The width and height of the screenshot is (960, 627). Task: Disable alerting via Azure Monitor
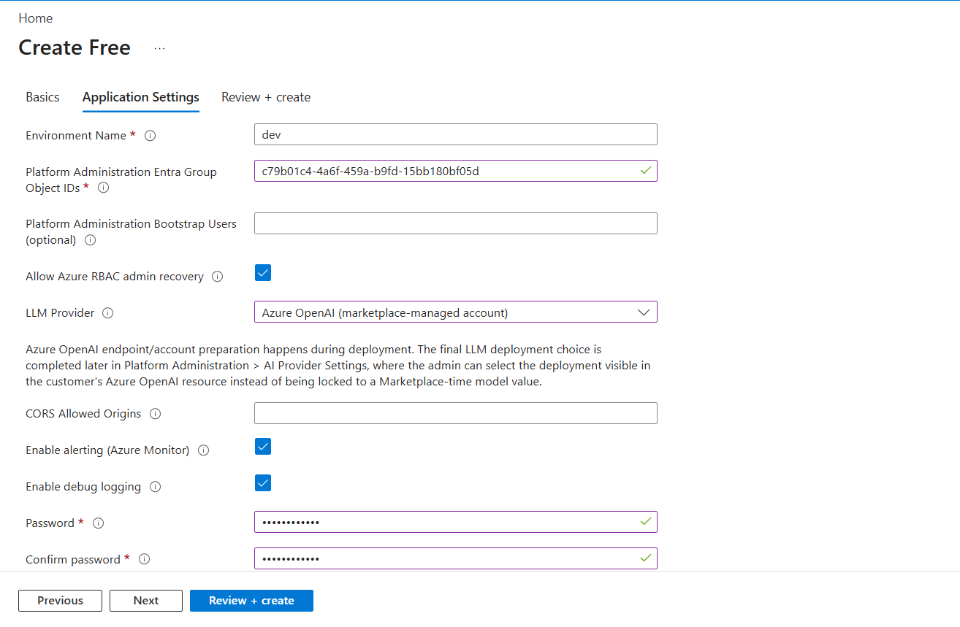(x=263, y=446)
